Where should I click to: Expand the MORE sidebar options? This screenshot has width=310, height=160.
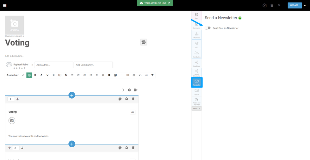[196, 108]
